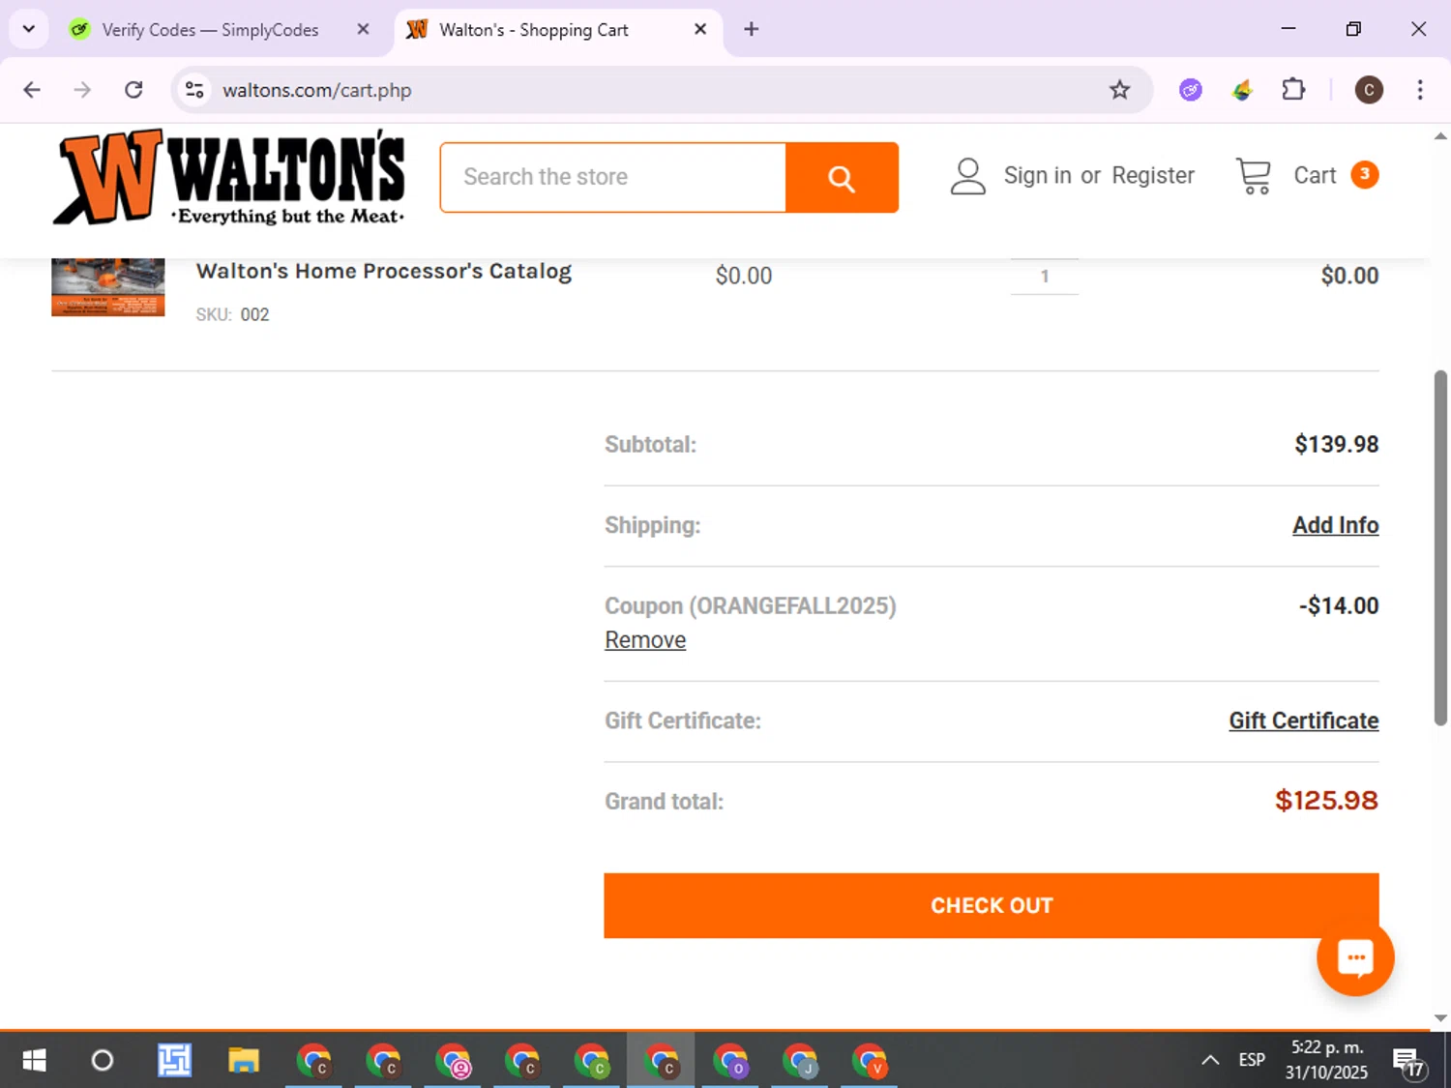1451x1088 pixels.
Task: Click the scrollbar down arrow
Action: pyautogui.click(x=1440, y=1017)
